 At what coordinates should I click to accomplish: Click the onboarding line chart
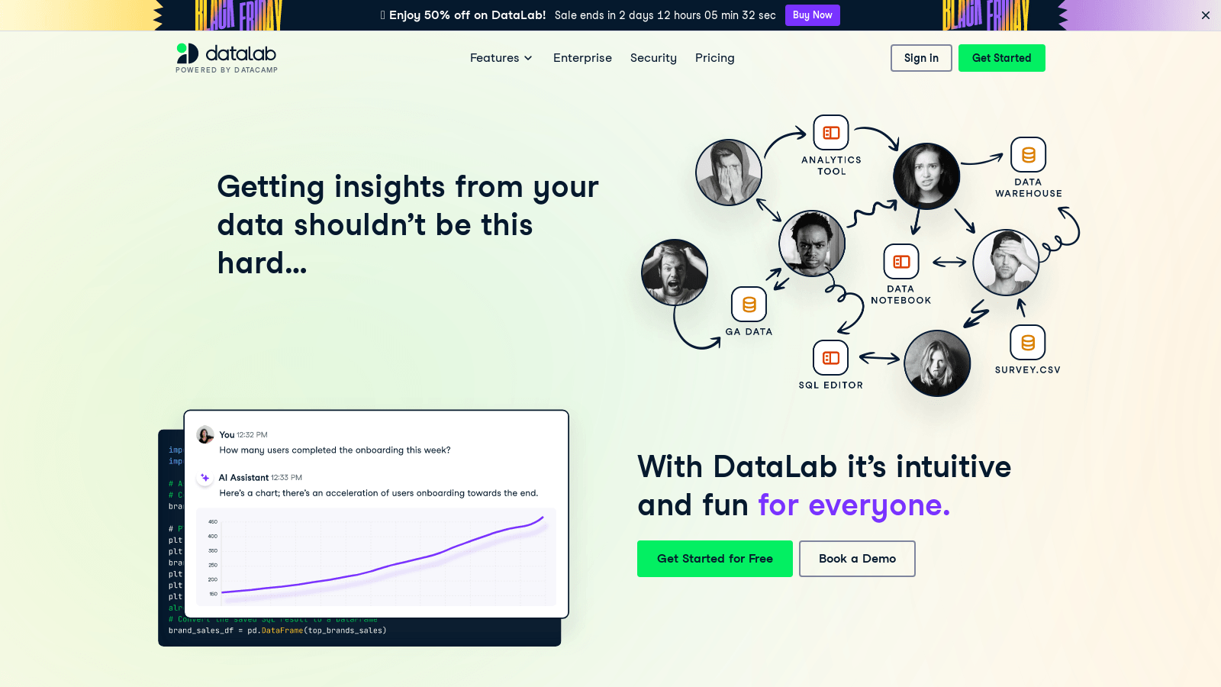pos(376,556)
